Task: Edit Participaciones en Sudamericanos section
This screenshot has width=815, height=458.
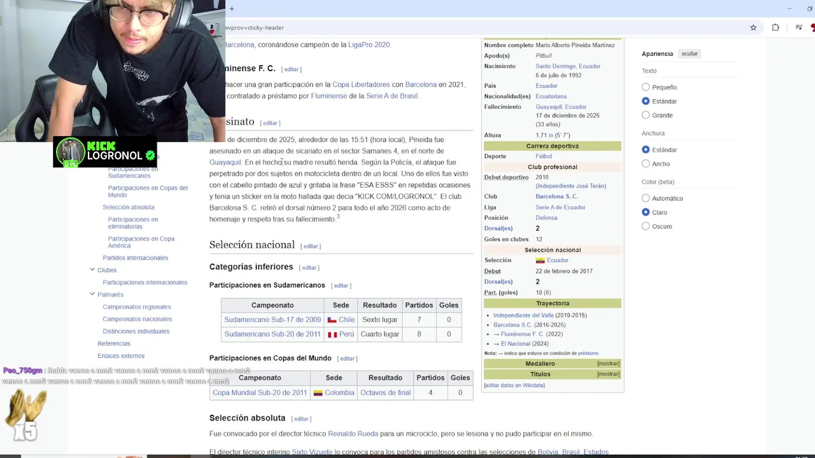Action: point(341,286)
